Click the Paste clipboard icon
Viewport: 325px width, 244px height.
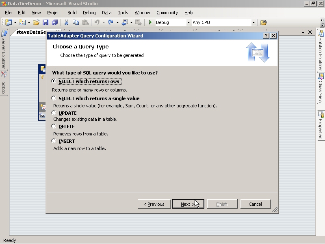pyautogui.click(x=85, y=22)
